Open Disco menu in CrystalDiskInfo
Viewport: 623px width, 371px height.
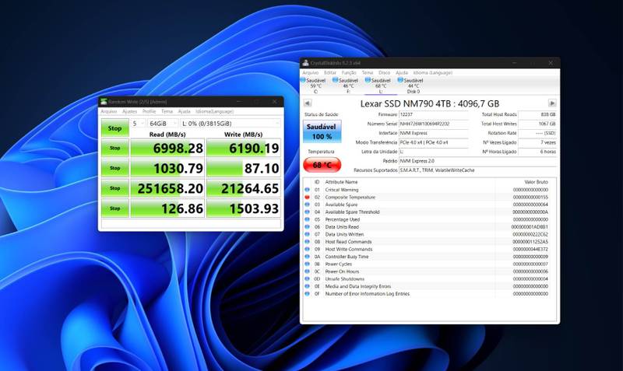(384, 72)
